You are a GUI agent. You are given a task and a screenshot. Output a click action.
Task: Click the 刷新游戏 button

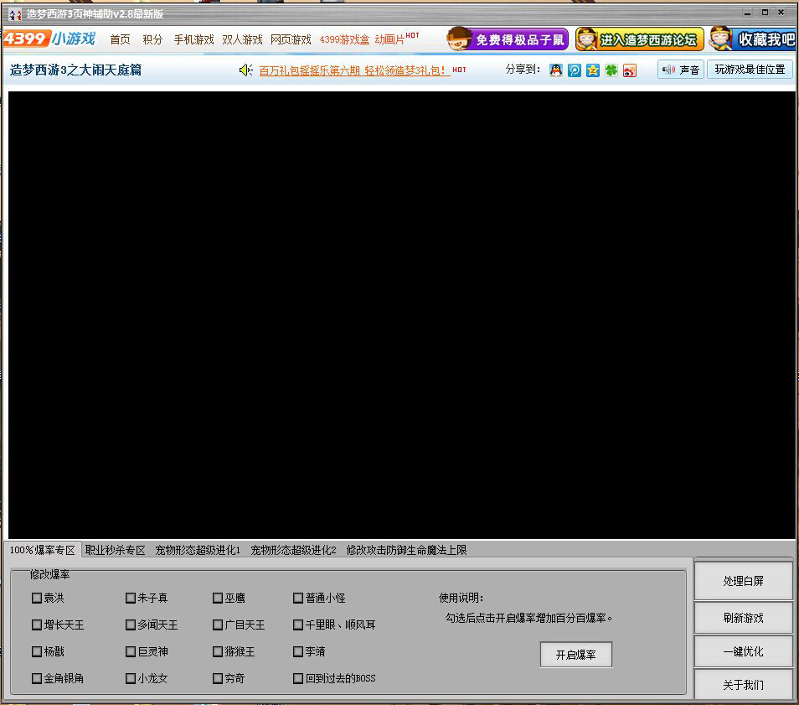click(x=743, y=618)
